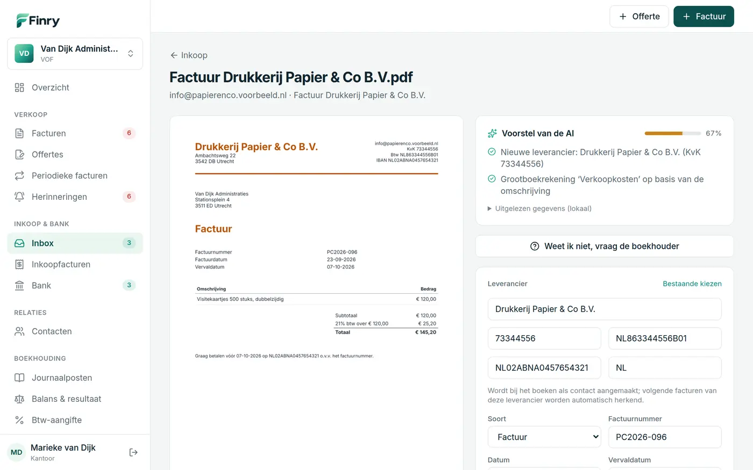Click the Vervaldatum 07-10-2026 in preview
Viewport: 753px width, 470px height.
(x=340, y=267)
